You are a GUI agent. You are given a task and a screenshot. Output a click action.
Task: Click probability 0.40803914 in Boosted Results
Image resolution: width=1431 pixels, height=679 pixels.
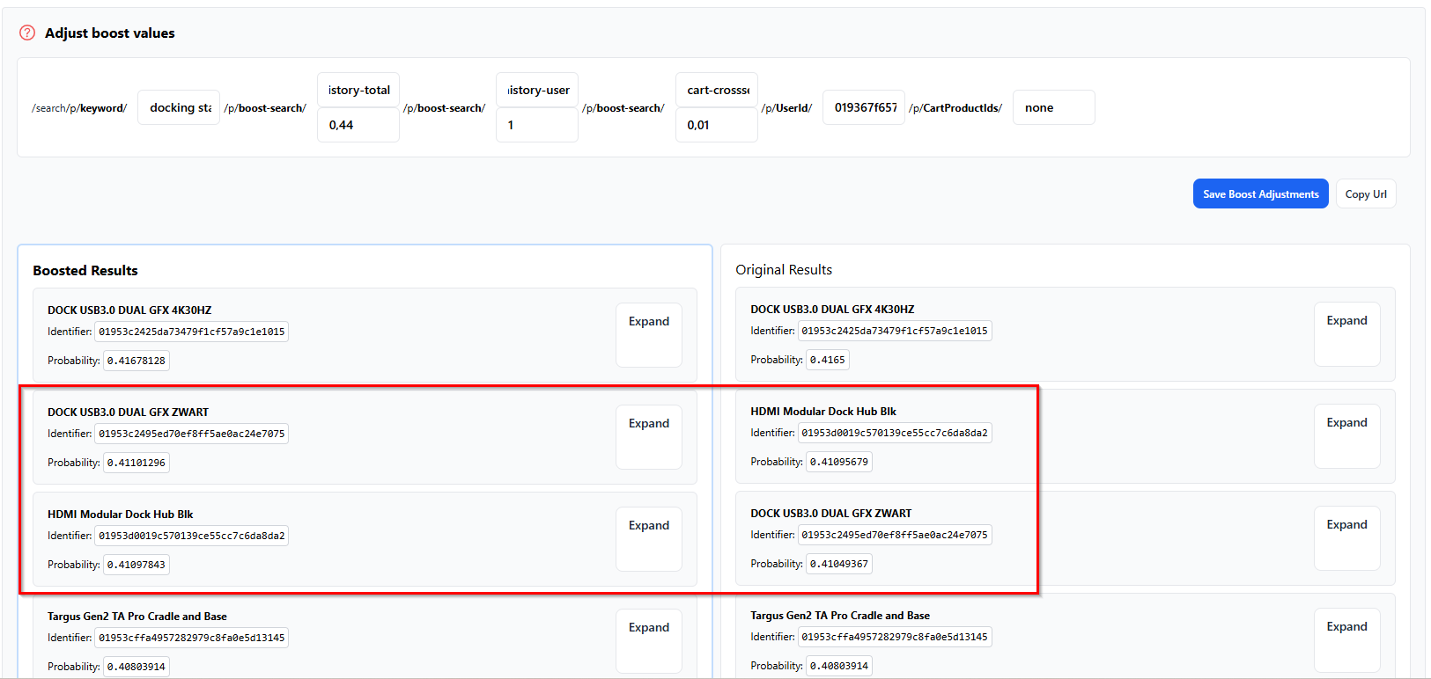point(136,667)
